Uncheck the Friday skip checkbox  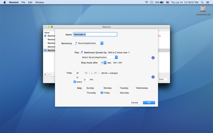(x=102, y=93)
